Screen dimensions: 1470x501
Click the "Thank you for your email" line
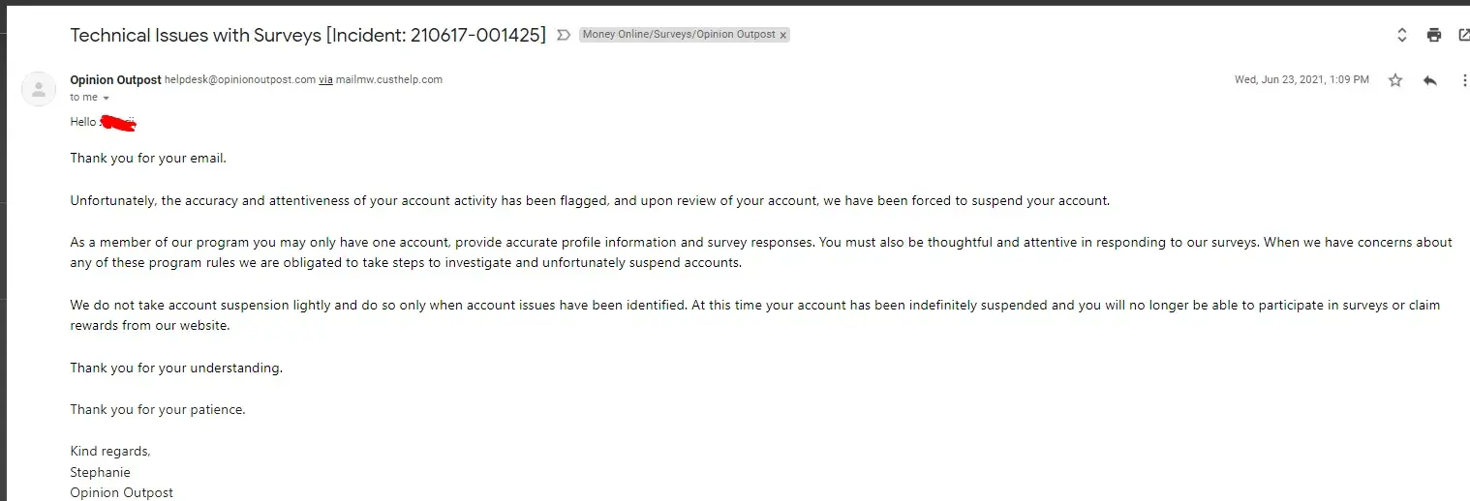click(x=148, y=158)
